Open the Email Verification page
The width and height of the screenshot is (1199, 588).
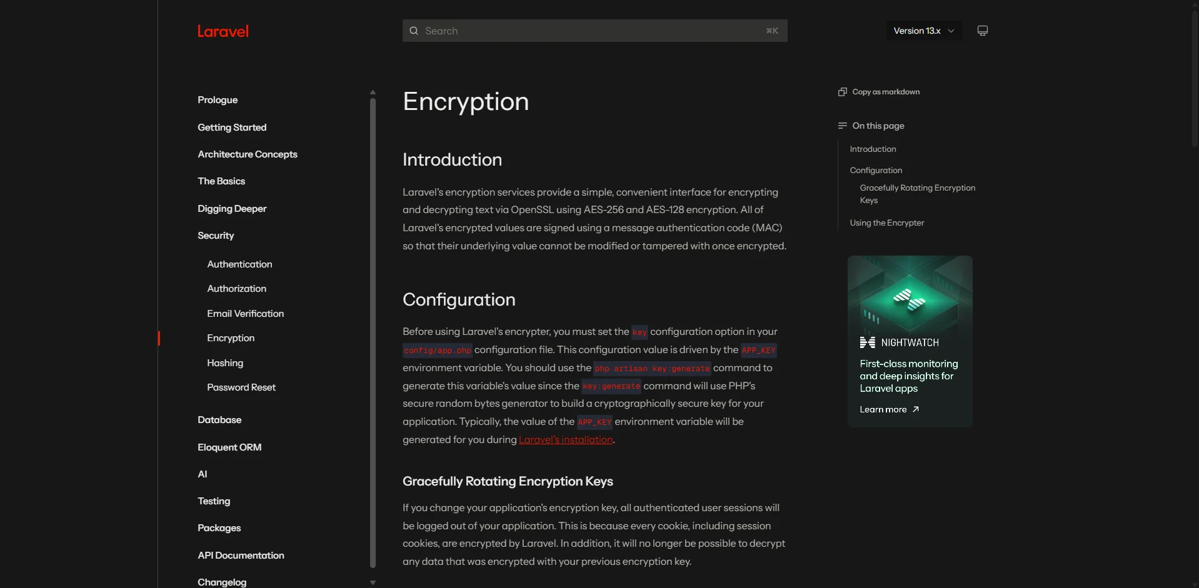click(x=245, y=314)
